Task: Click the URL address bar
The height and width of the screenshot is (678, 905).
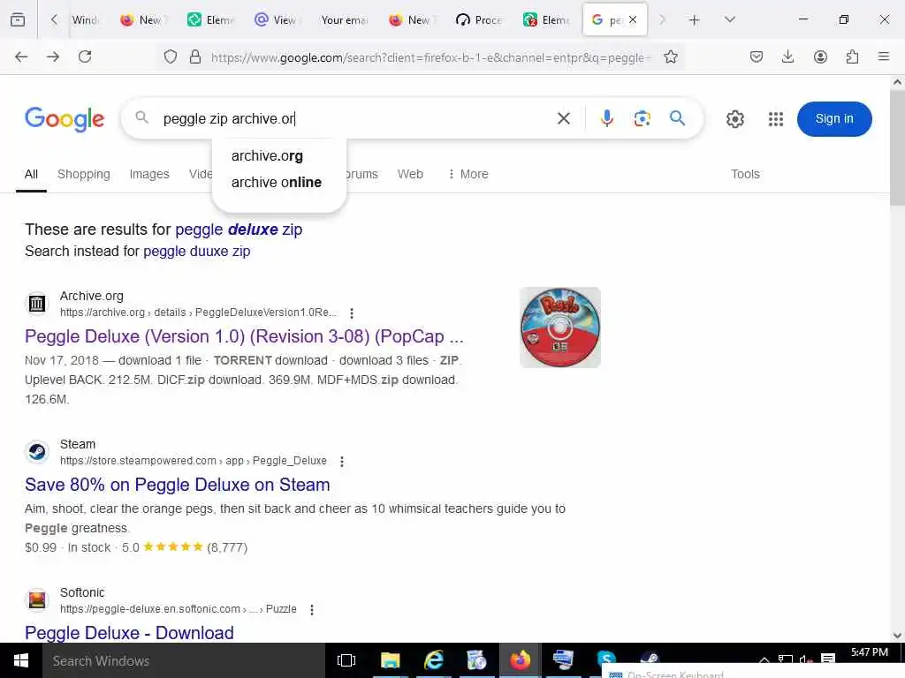Action: 430,57
